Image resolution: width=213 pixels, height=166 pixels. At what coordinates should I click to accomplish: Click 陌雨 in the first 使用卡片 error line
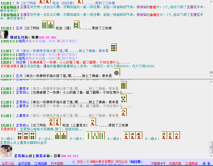pyautogui.click(x=22, y=41)
